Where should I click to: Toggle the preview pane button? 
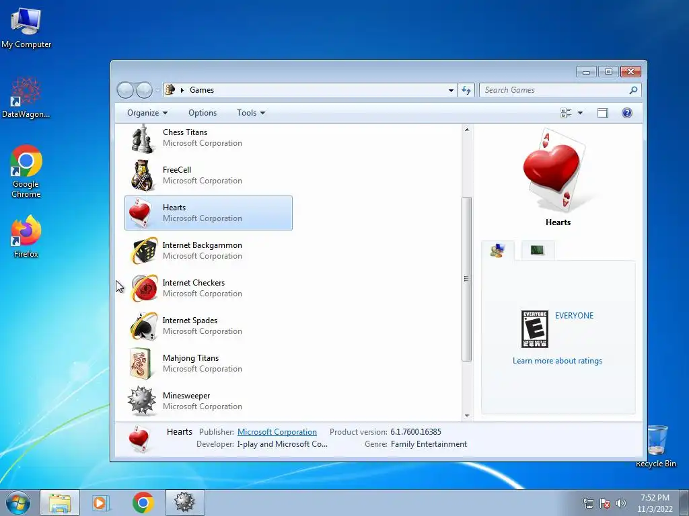click(x=603, y=113)
